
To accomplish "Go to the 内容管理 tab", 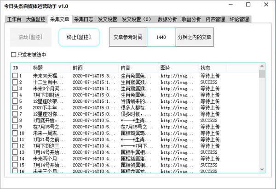I will coord(215,19).
